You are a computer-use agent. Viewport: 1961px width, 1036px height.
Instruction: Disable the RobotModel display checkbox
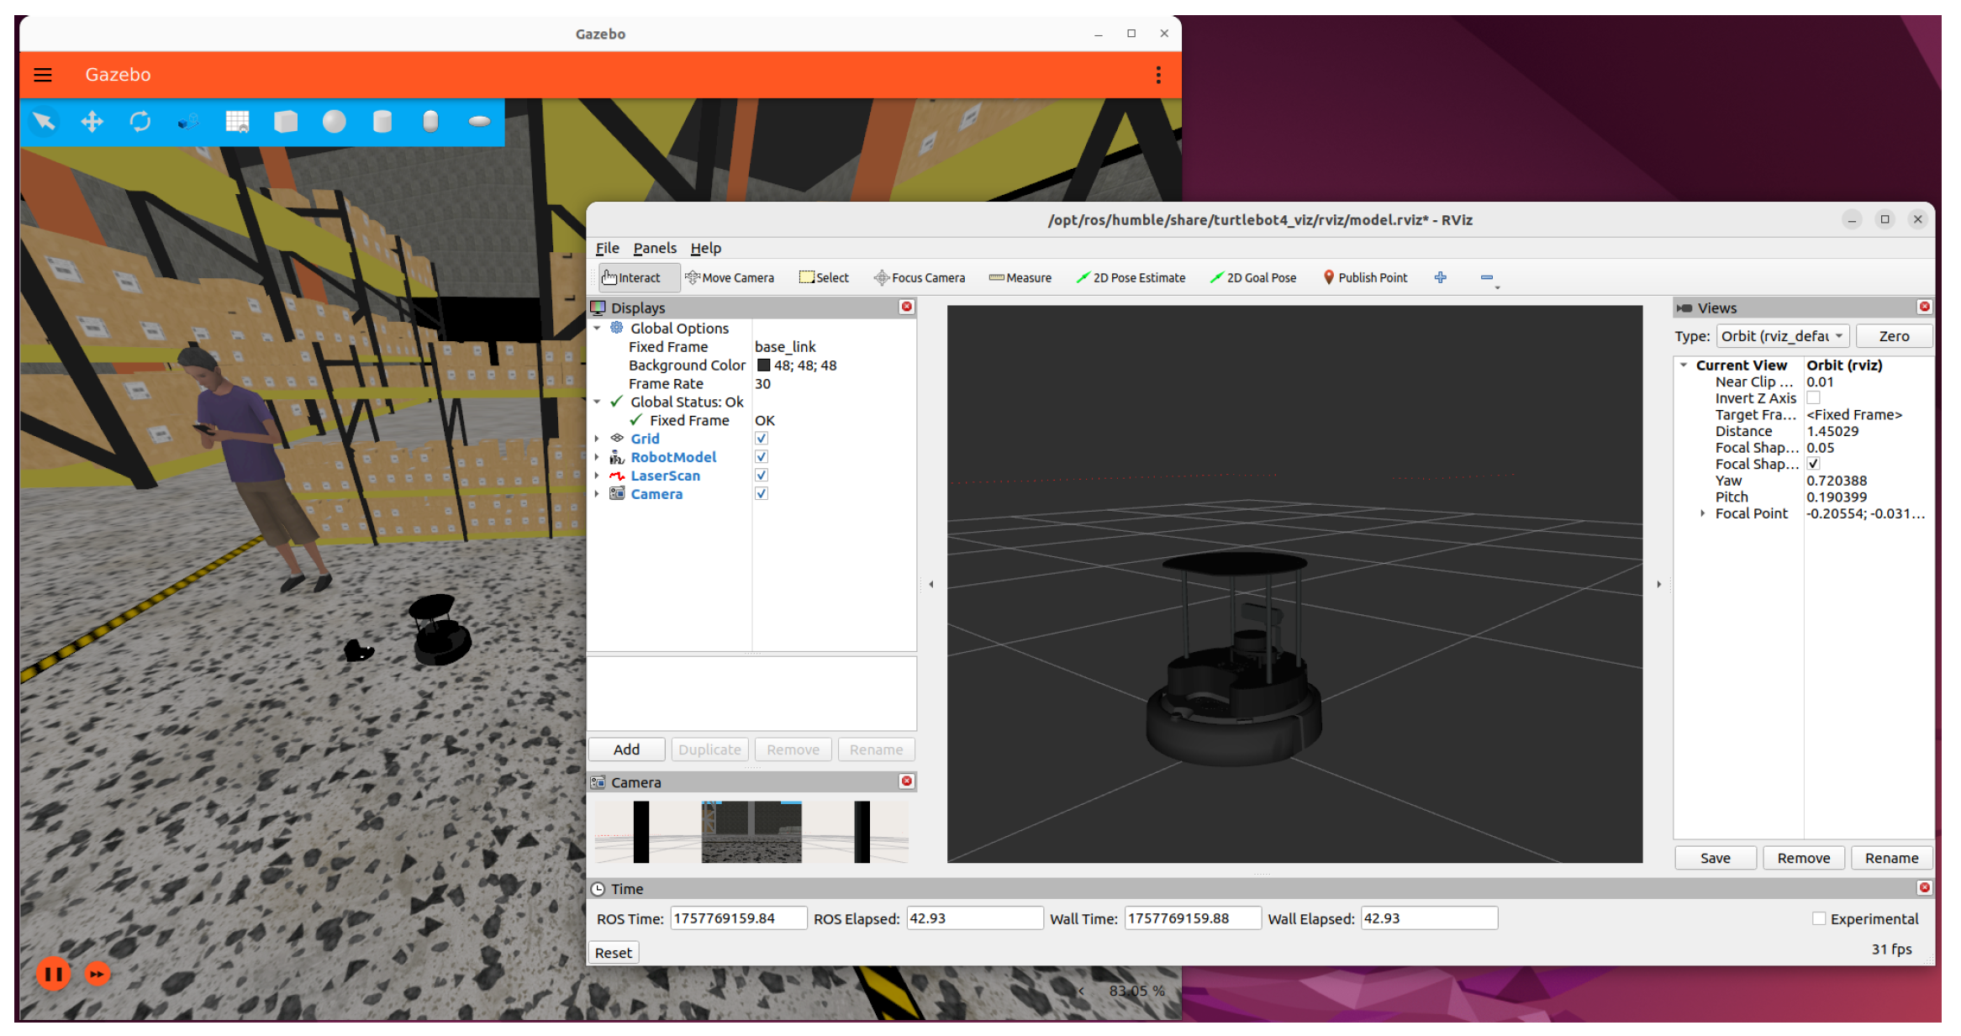pos(761,457)
